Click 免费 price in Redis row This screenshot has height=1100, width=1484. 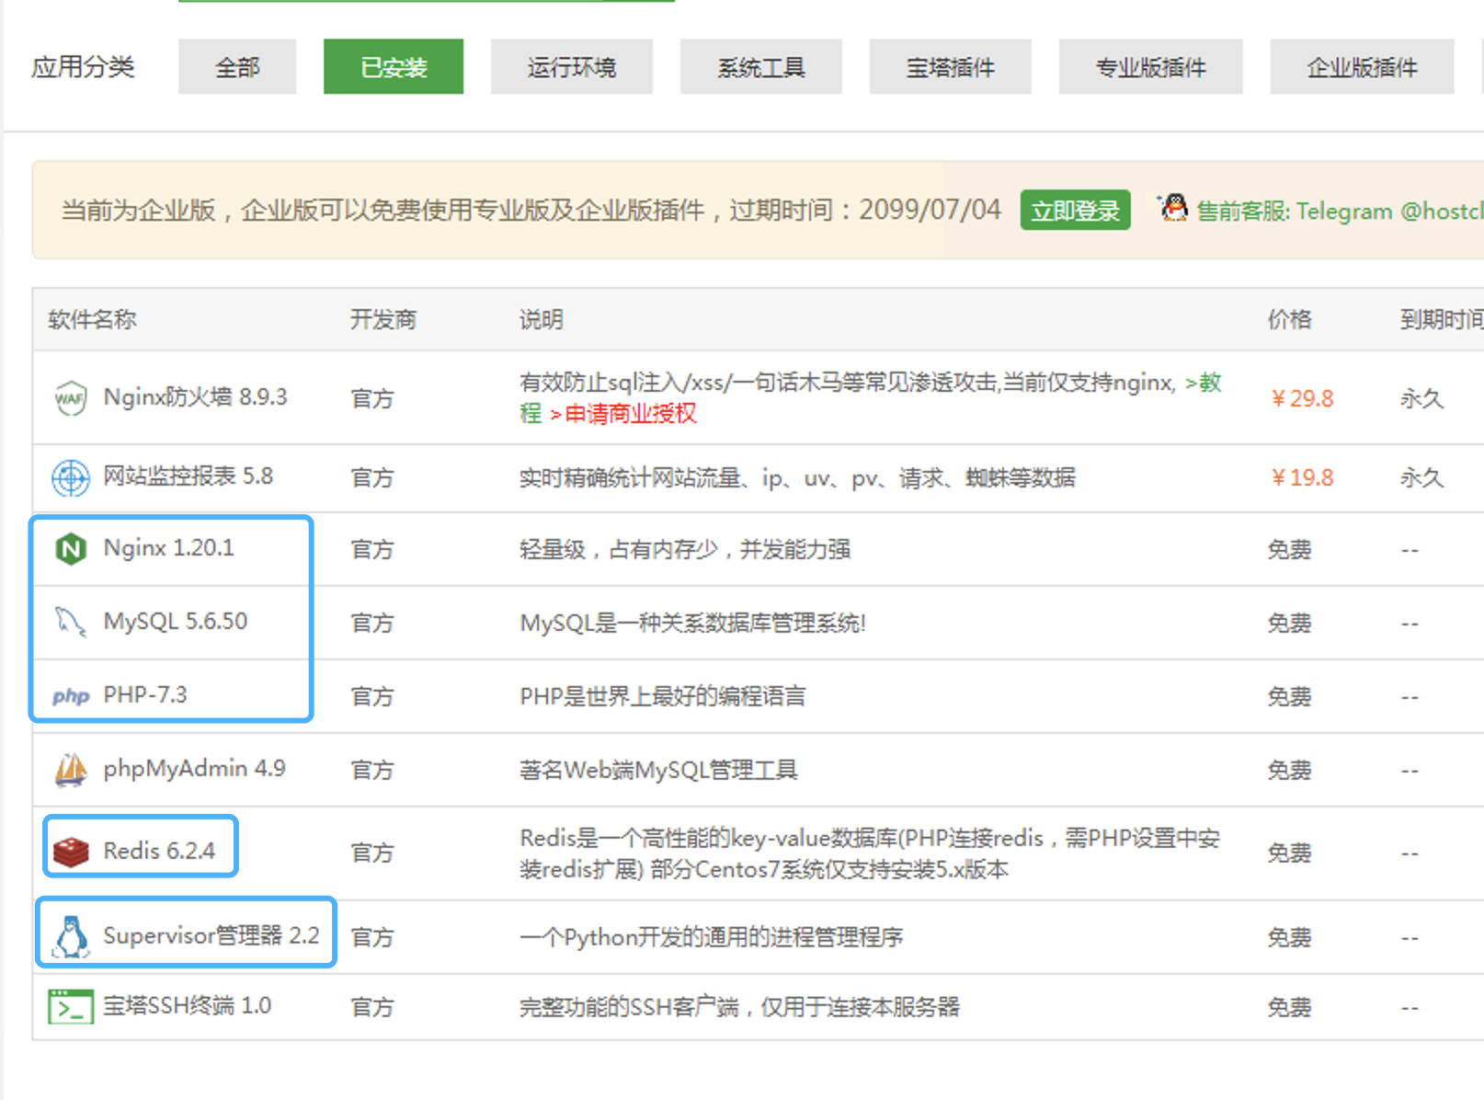[x=1289, y=853]
